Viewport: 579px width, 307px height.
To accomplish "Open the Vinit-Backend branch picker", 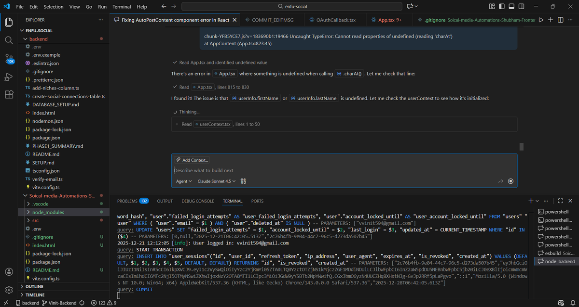I will [61, 303].
